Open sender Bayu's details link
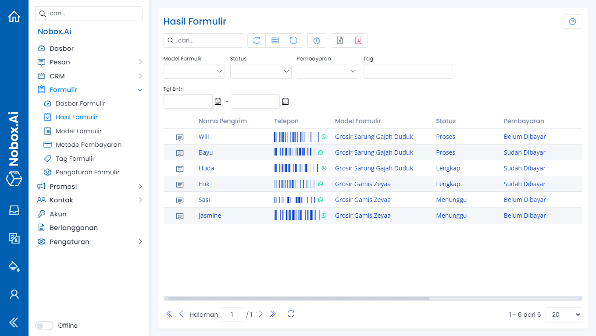 205,152
